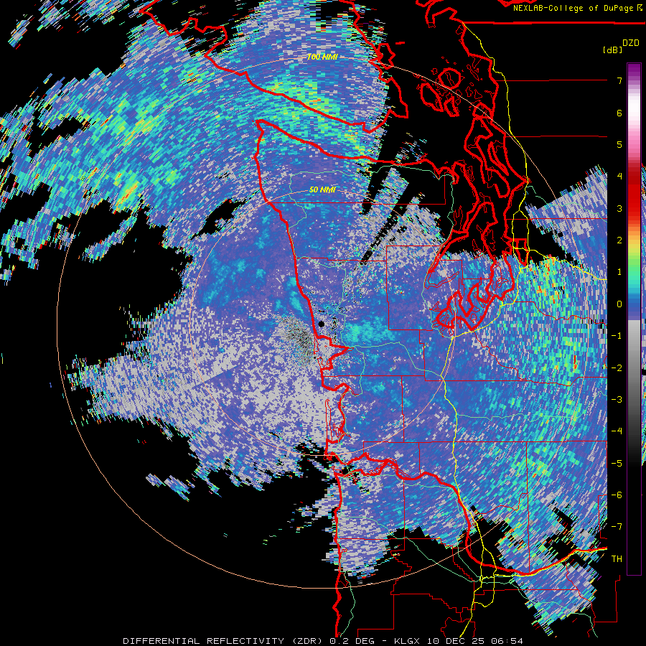Click the DZD legend title

point(631,43)
